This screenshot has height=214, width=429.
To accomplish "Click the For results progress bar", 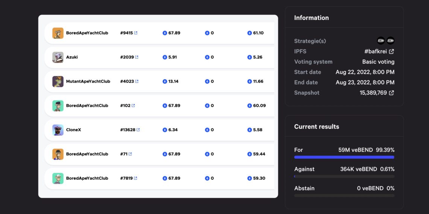I will point(344,157).
